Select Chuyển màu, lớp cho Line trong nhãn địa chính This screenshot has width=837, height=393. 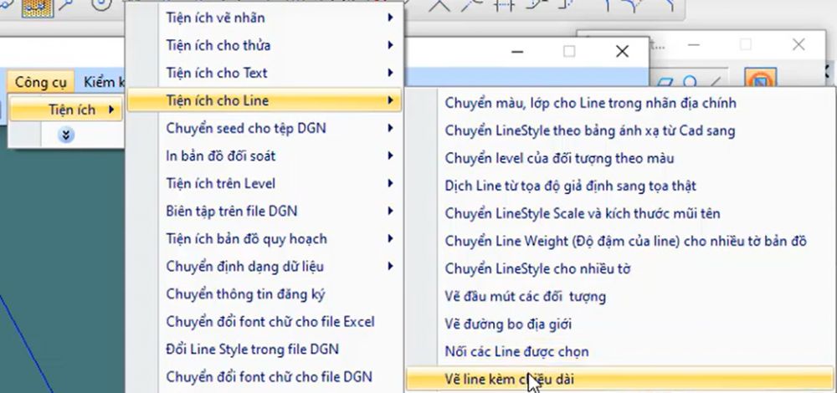pyautogui.click(x=621, y=103)
